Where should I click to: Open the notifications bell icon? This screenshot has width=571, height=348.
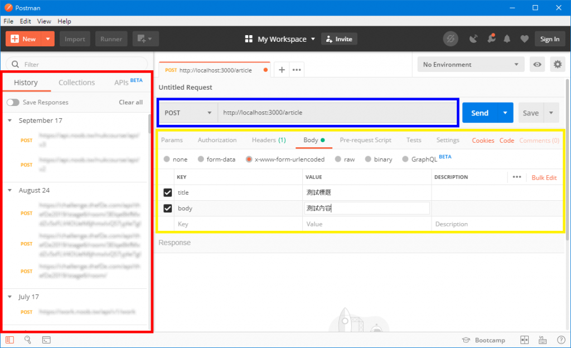coord(507,39)
